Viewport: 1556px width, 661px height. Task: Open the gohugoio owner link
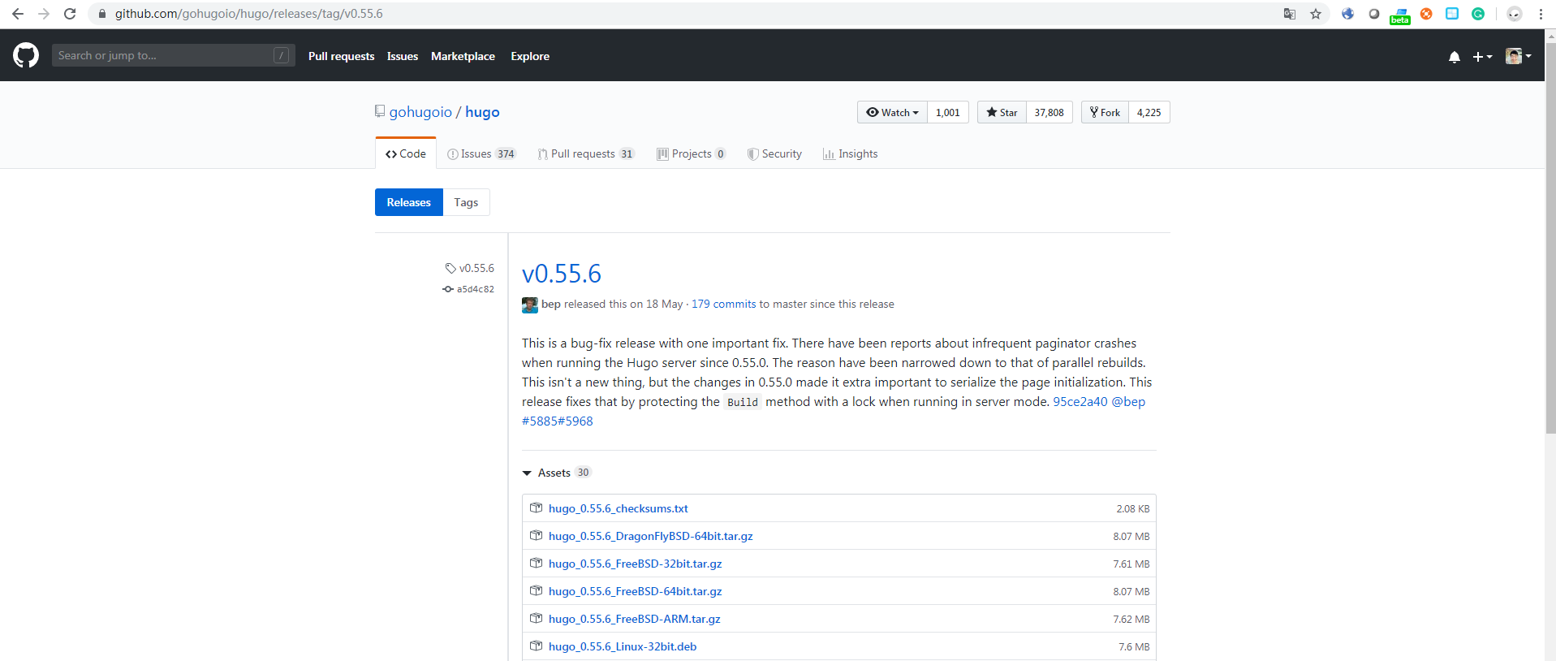(x=420, y=112)
